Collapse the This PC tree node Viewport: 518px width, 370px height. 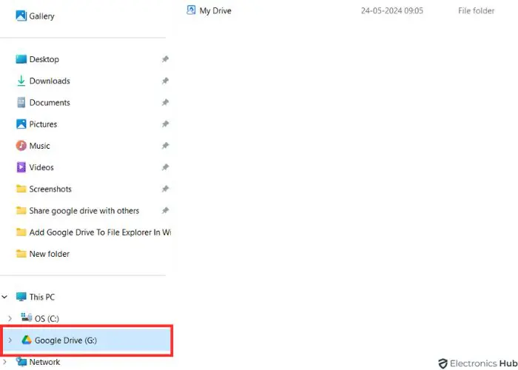[x=4, y=297]
